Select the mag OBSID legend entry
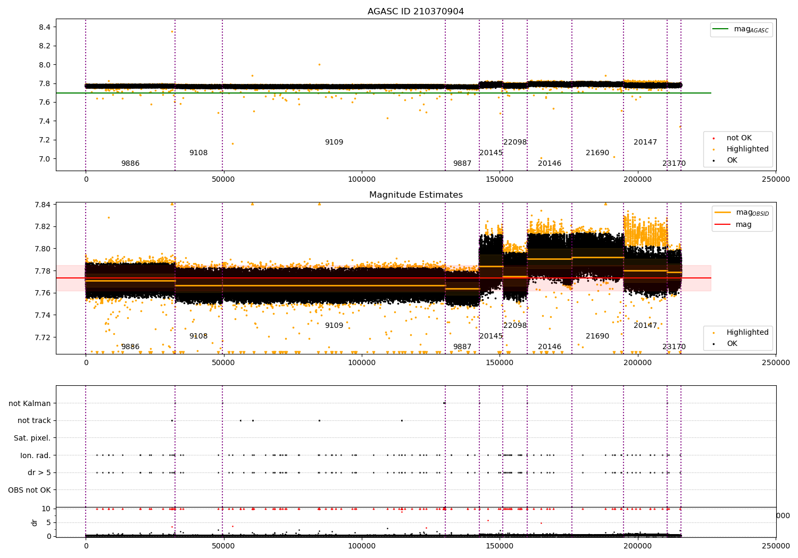798x558 pixels. point(743,213)
